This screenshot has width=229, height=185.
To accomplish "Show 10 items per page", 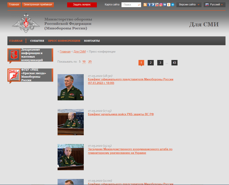I will (x=84, y=62).
